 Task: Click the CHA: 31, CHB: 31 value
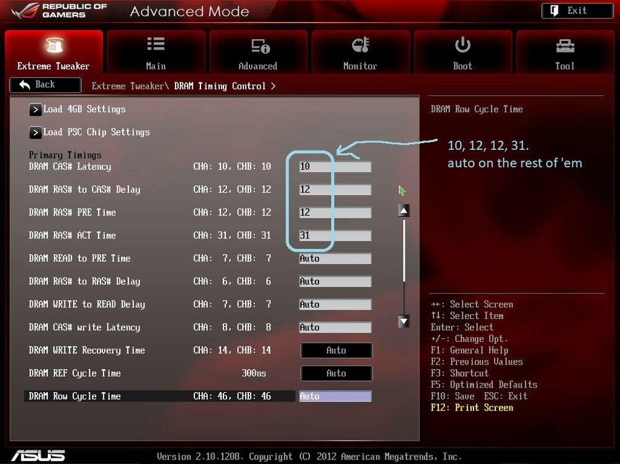point(232,235)
